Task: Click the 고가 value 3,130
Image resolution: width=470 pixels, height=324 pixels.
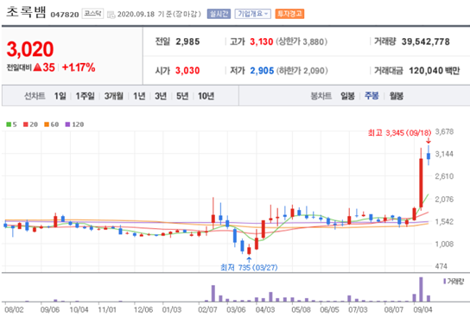Action: [262, 41]
